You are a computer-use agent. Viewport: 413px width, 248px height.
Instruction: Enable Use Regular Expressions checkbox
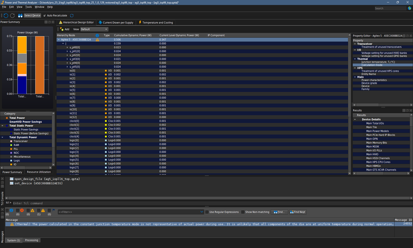(207, 212)
